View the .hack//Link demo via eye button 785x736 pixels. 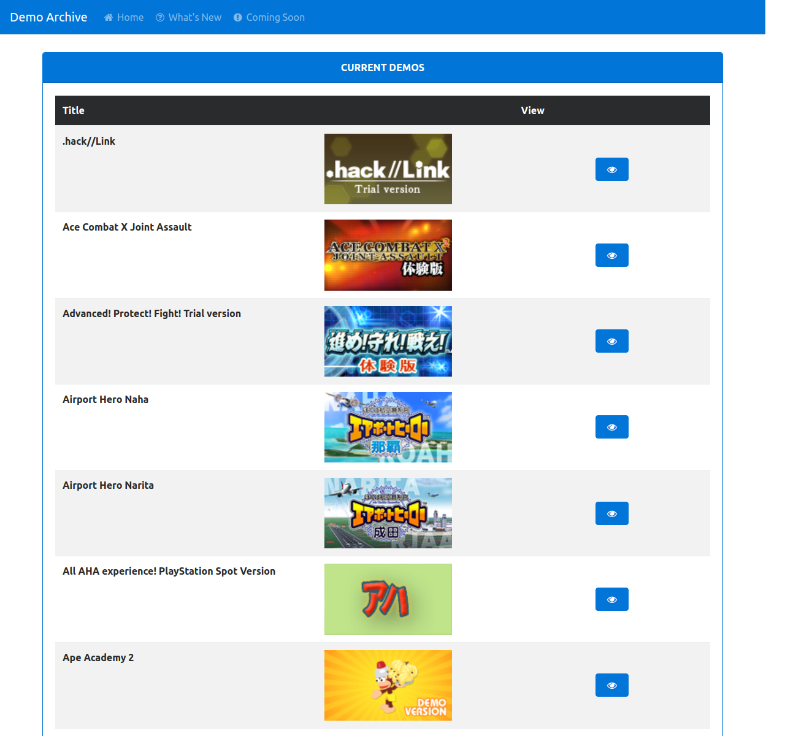coord(612,169)
